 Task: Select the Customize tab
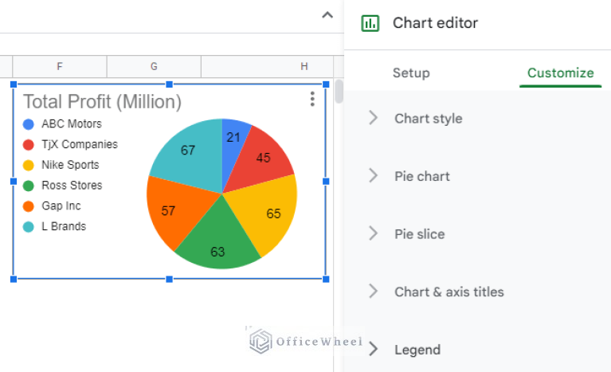pos(560,72)
